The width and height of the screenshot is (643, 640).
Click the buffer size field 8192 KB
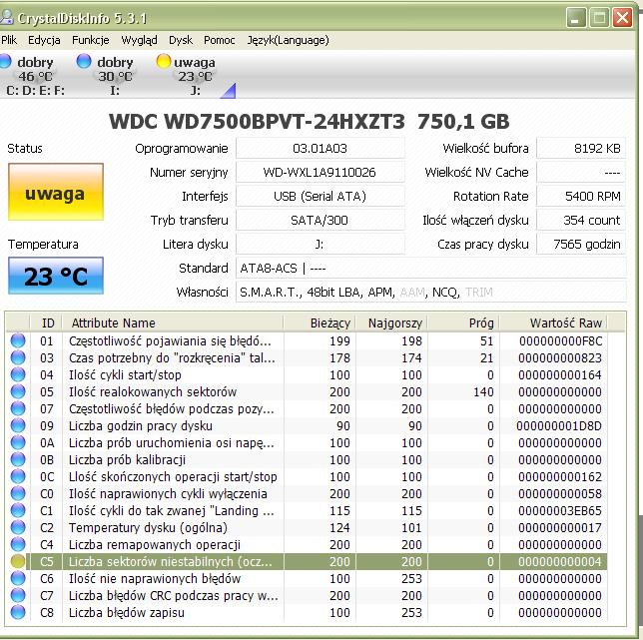pos(581,148)
